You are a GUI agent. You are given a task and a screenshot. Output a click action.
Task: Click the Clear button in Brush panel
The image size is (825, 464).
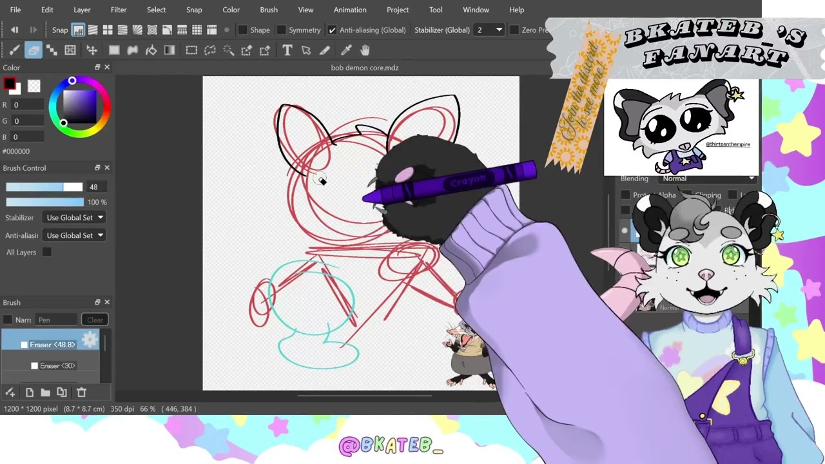pyautogui.click(x=95, y=320)
